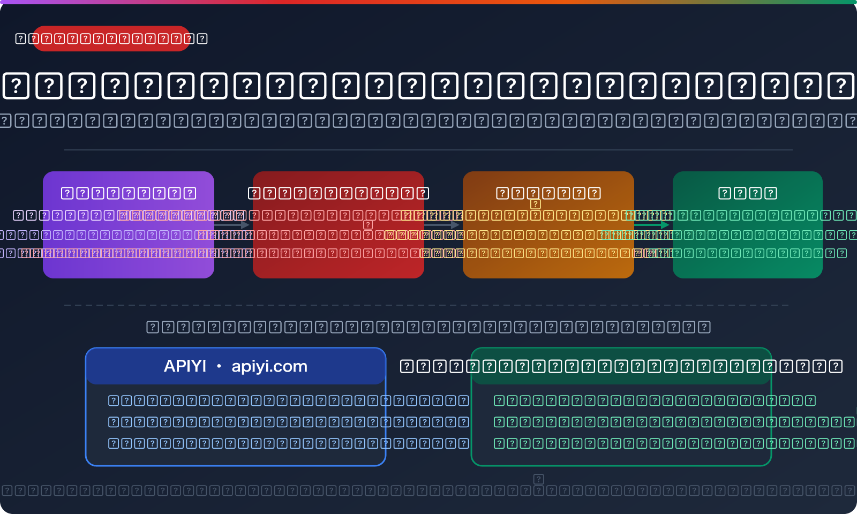Select the purple first step card
The image size is (857, 514).
coord(129,225)
